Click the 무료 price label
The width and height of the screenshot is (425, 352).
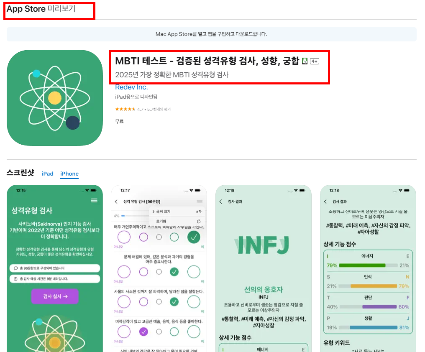(120, 121)
